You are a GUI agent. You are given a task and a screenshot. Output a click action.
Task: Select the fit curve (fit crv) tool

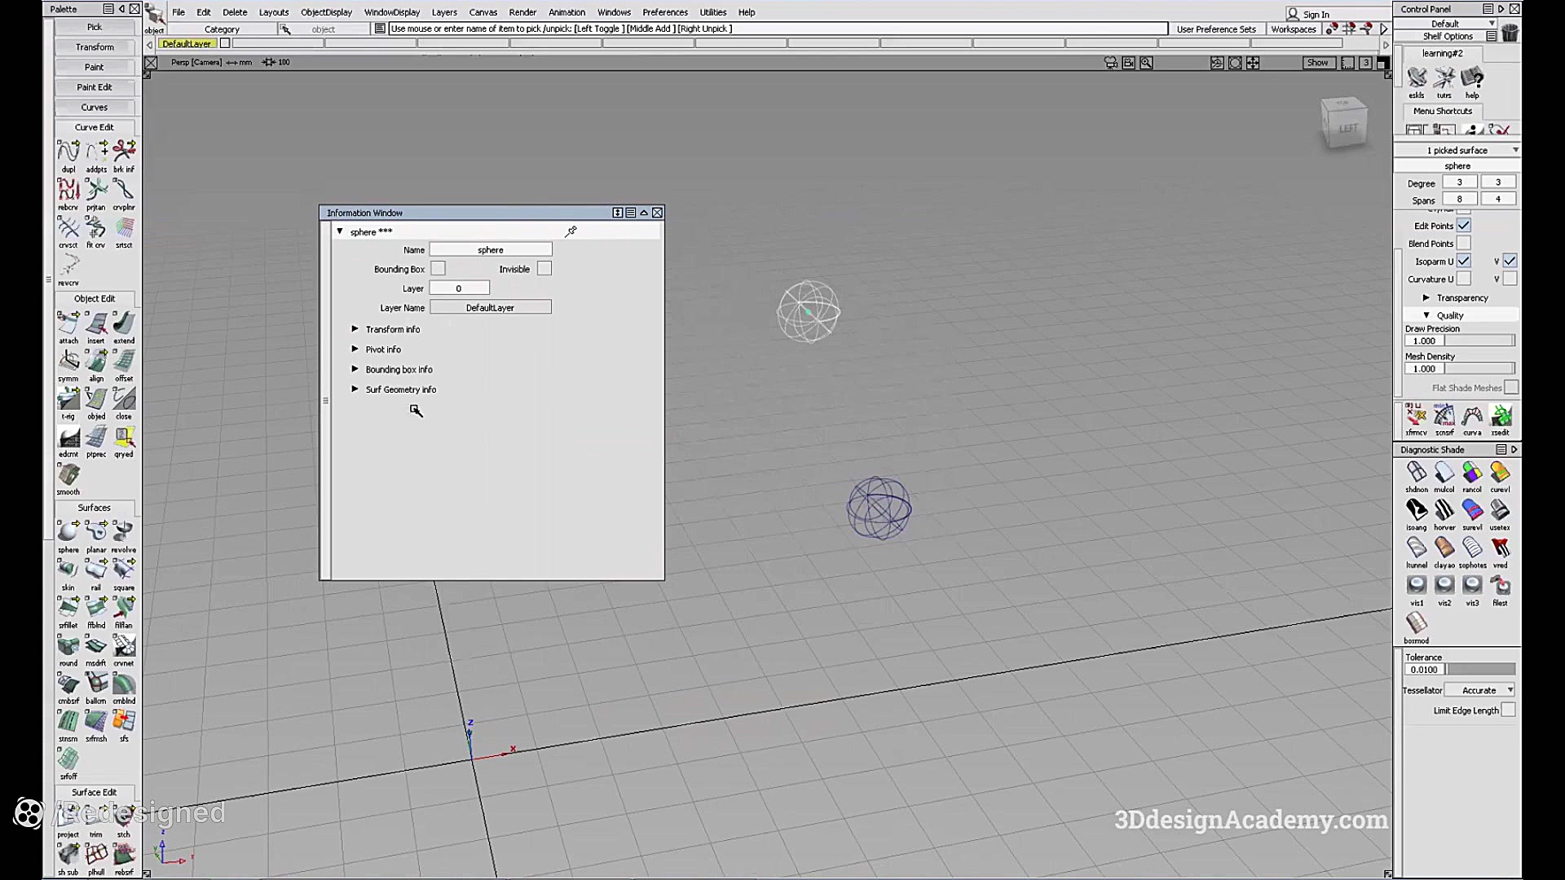[95, 228]
